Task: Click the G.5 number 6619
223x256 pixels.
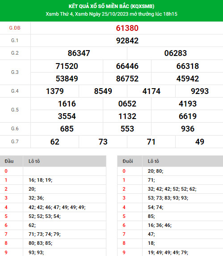Action: click(188, 116)
